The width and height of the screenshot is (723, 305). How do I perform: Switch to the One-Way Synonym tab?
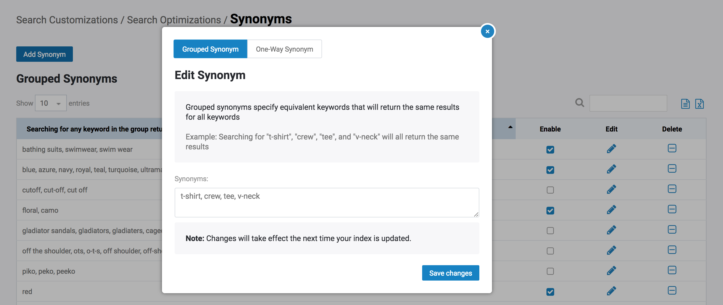pyautogui.click(x=284, y=49)
